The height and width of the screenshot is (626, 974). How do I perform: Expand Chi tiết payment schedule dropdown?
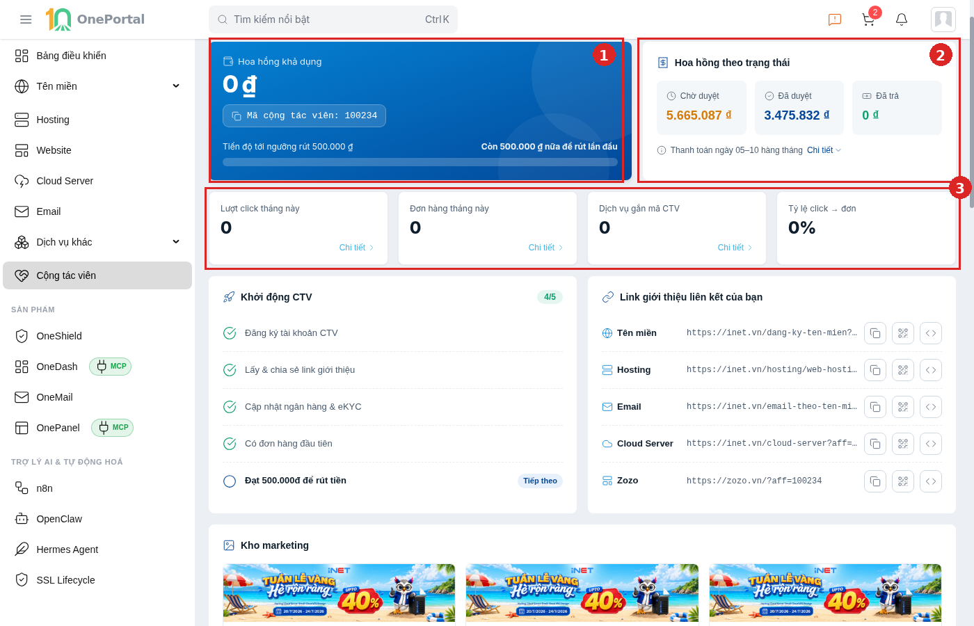pyautogui.click(x=824, y=150)
